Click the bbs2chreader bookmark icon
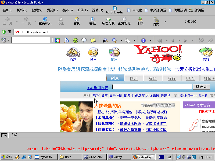Image resolution: width=215 pixels, height=161 pixels. pyautogui.click(x=114, y=8)
